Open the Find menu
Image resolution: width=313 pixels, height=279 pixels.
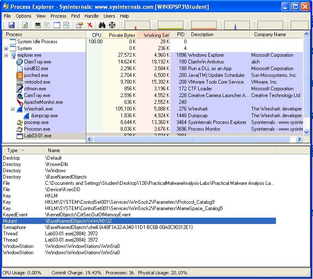point(75,16)
